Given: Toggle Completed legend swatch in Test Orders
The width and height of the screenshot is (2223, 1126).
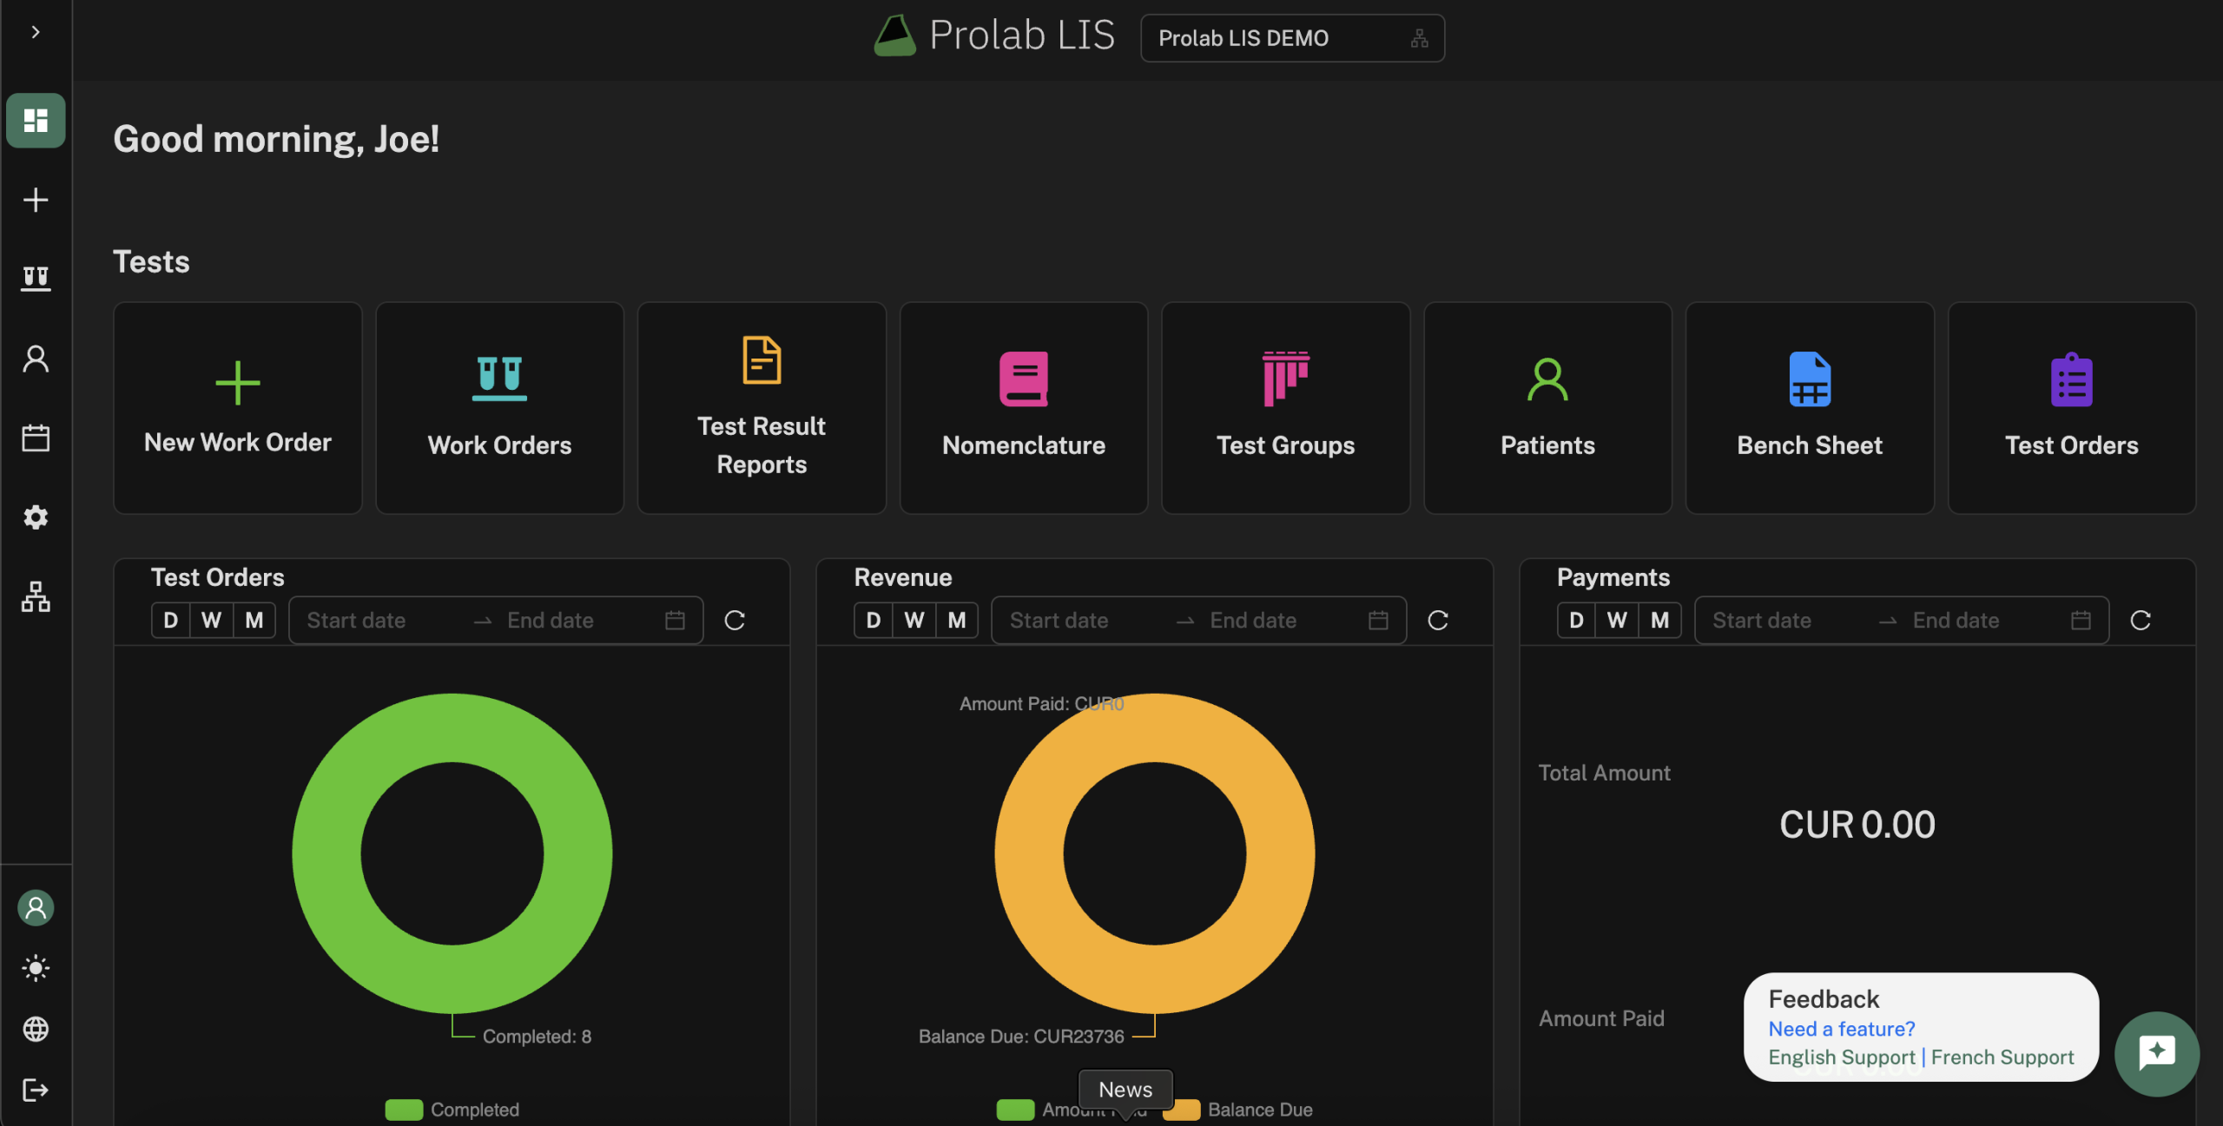Looking at the screenshot, I should tap(404, 1110).
